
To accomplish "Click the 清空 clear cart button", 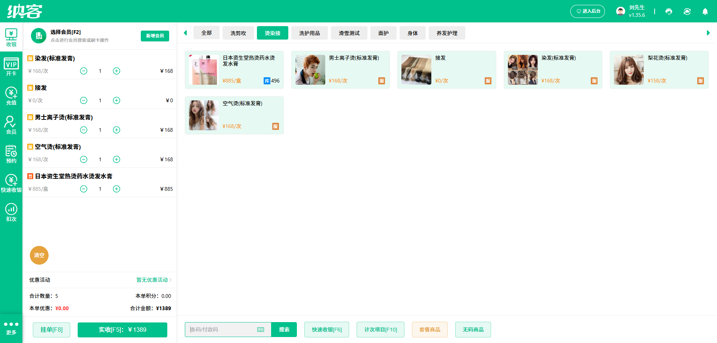I will 39,255.
